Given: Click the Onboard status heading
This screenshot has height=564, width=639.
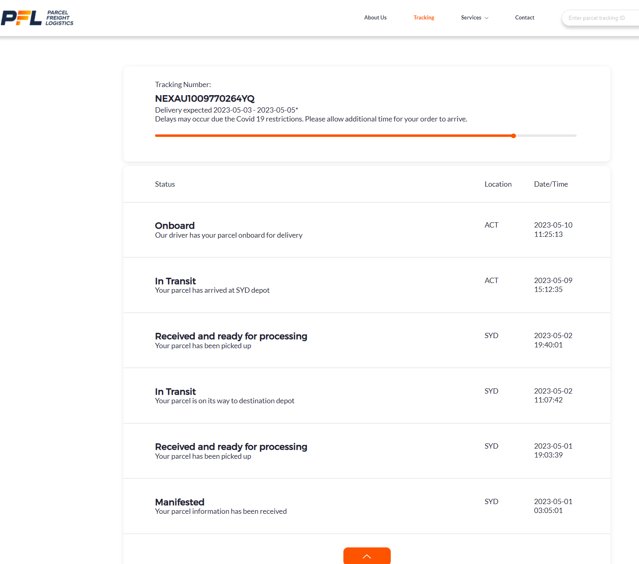Looking at the screenshot, I should [175, 226].
